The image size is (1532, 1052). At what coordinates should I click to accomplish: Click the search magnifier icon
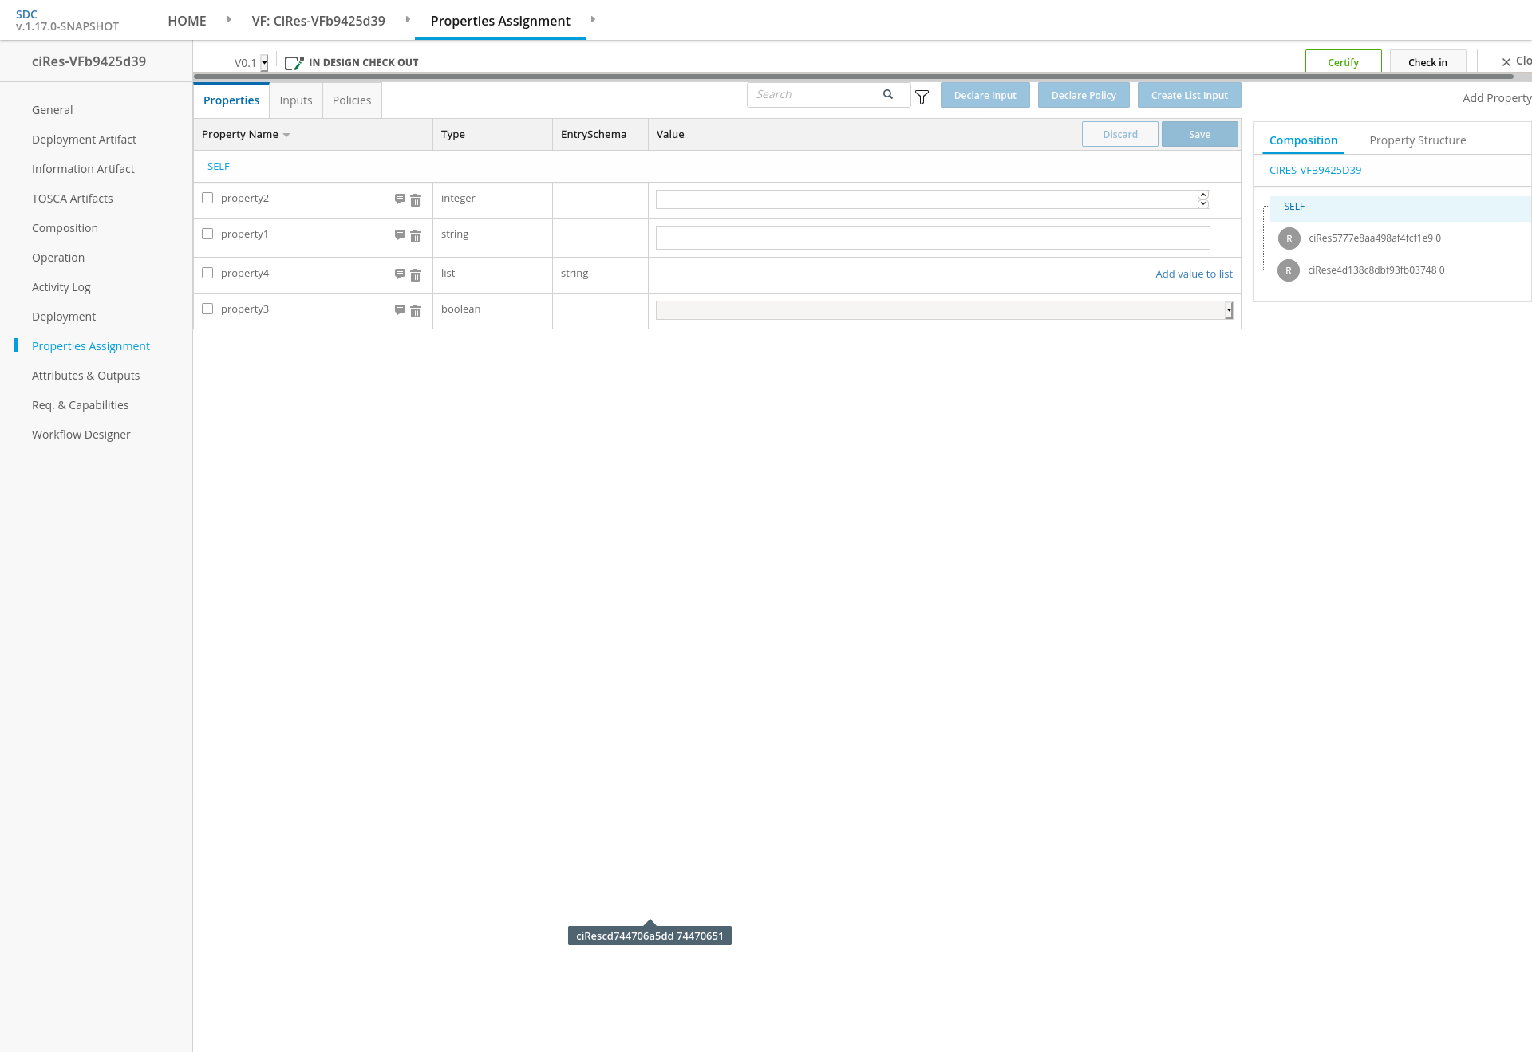(x=888, y=94)
